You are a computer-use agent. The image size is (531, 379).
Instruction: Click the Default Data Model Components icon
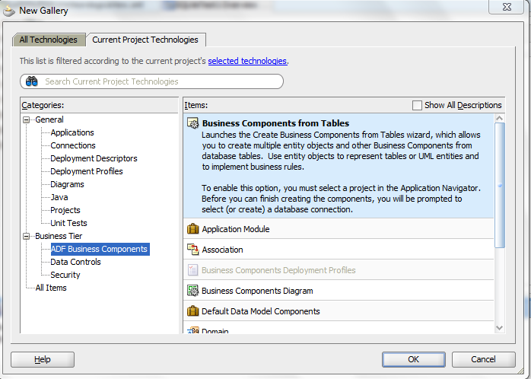193,311
